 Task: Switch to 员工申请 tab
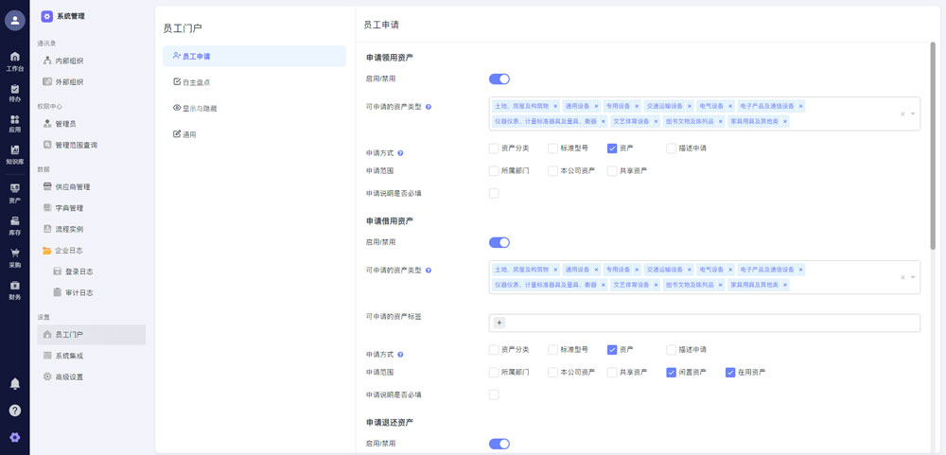tap(254, 56)
